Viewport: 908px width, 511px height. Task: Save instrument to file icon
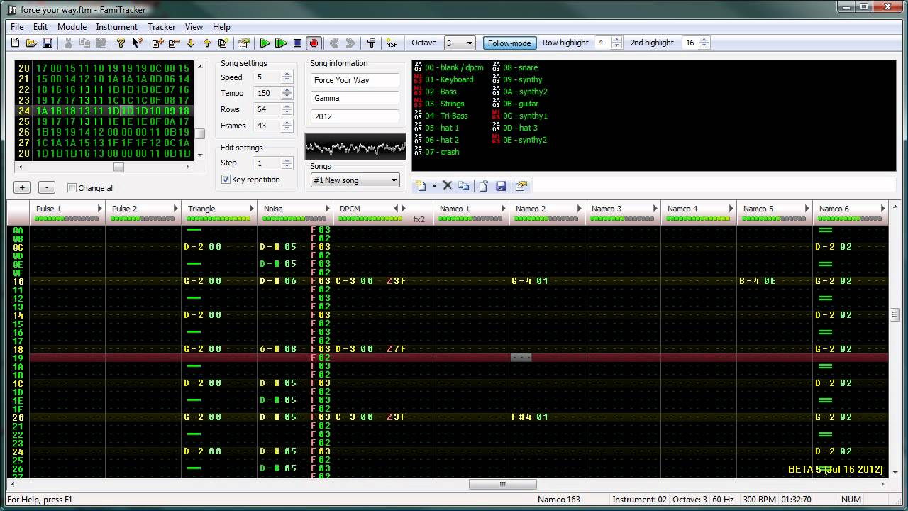pyautogui.click(x=501, y=186)
